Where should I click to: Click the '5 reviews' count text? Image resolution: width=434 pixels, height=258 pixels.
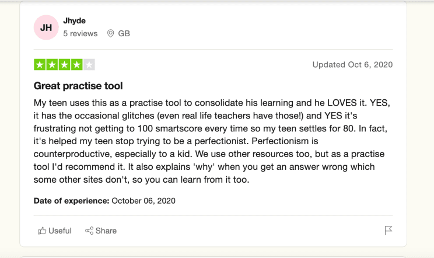click(x=80, y=34)
